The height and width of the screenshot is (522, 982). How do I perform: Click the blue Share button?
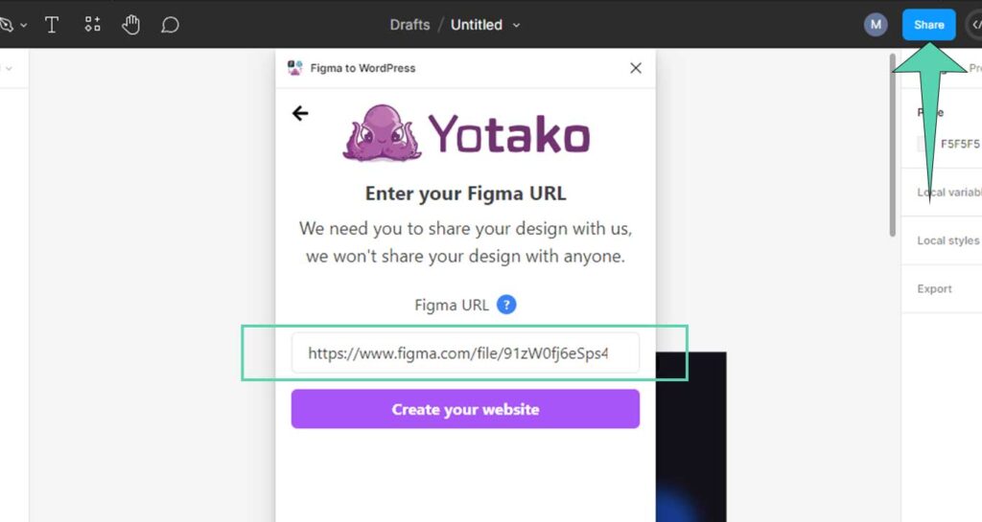point(928,25)
